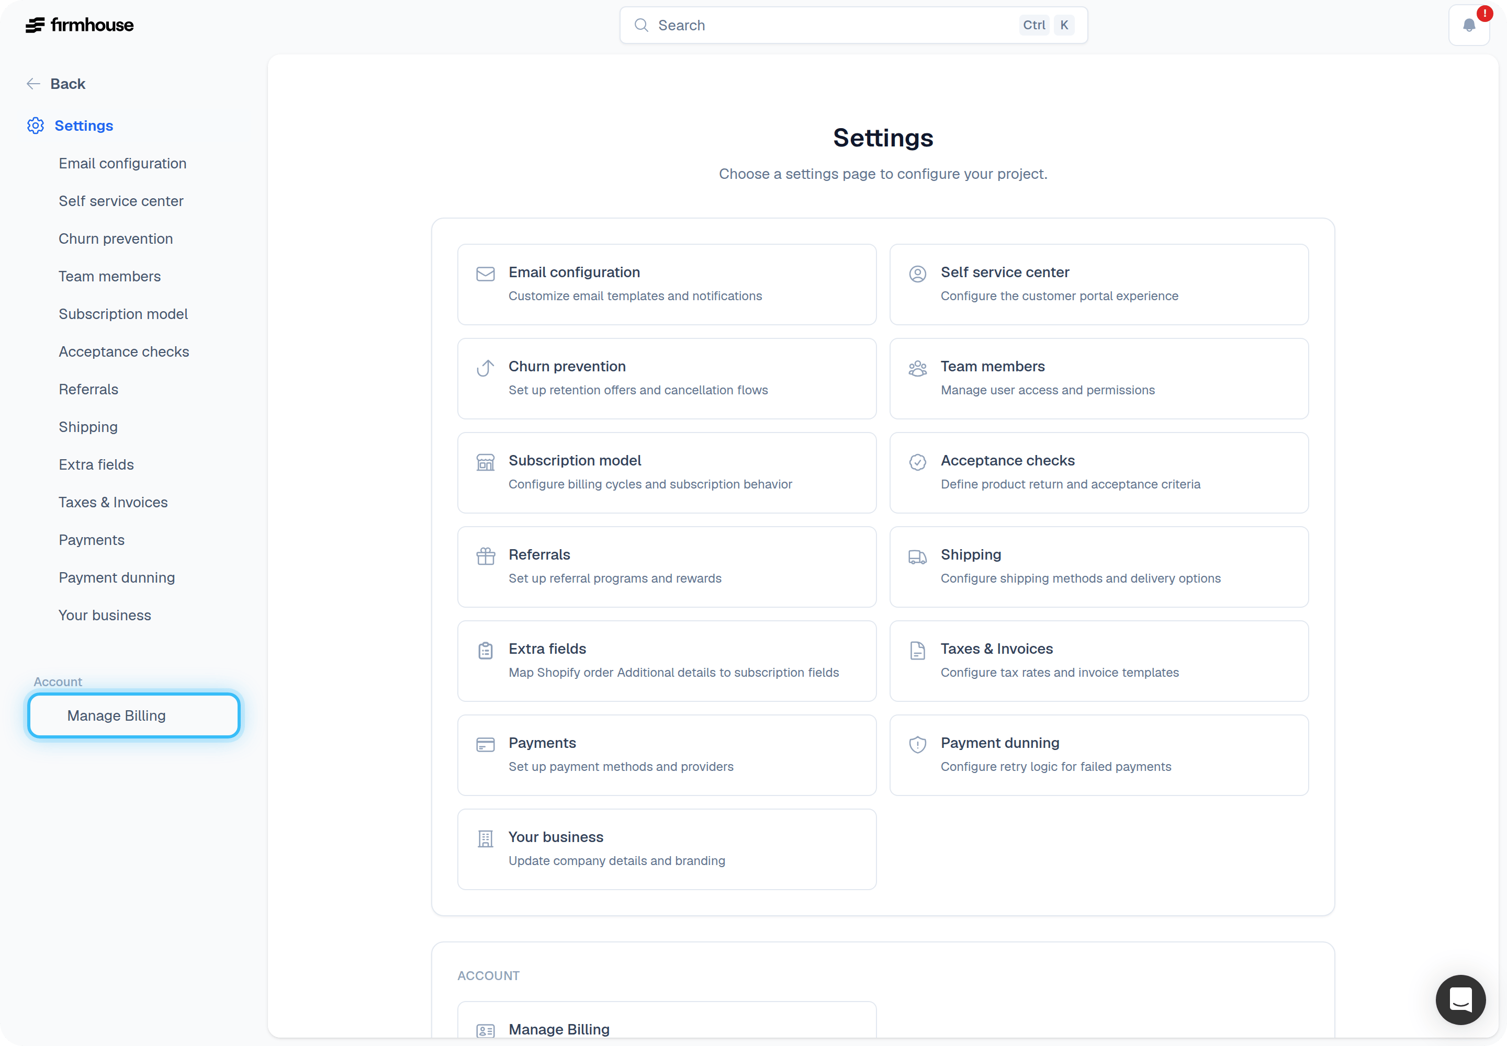1507x1046 pixels.
Task: Open Referrals in sidebar
Action: [x=88, y=389]
